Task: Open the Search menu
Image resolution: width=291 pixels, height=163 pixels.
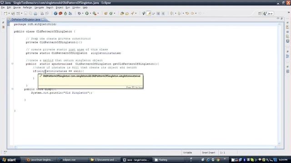Action: tap(50, 8)
